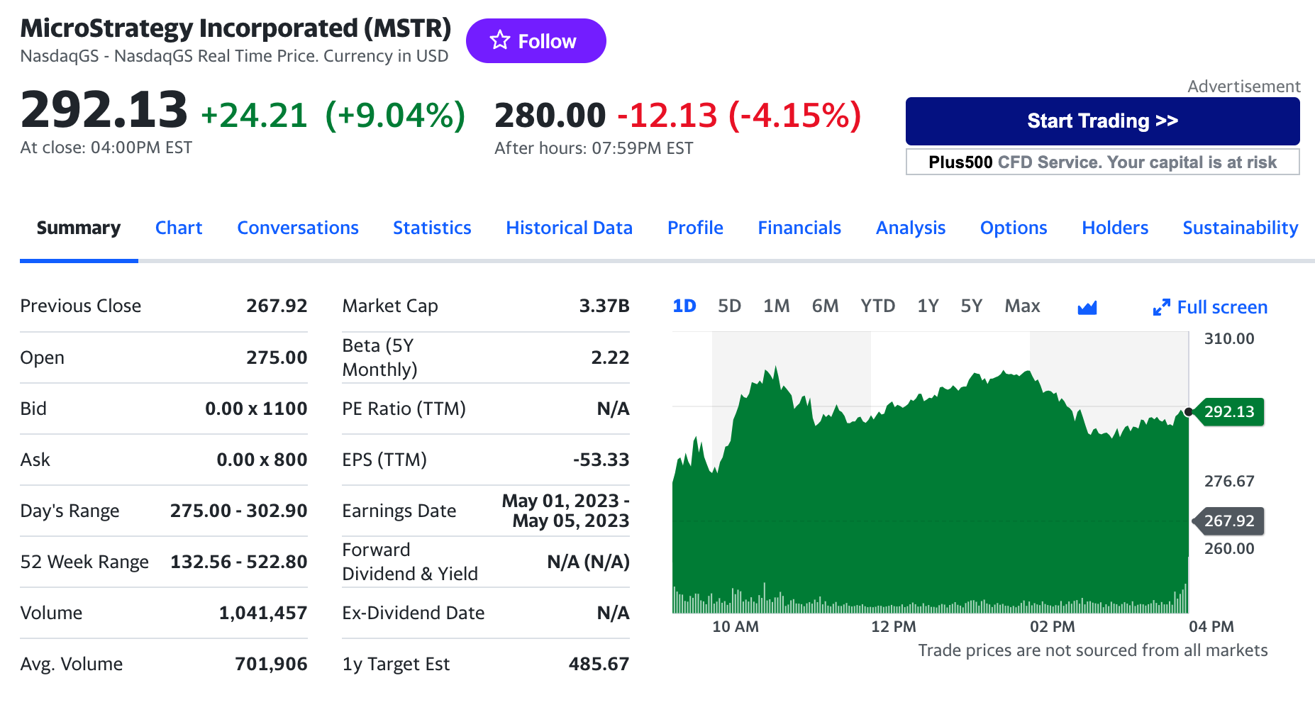Open the Sustainability tab

coord(1240,228)
